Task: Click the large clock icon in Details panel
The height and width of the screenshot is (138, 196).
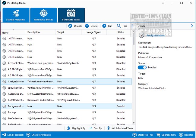Action: 141,35
